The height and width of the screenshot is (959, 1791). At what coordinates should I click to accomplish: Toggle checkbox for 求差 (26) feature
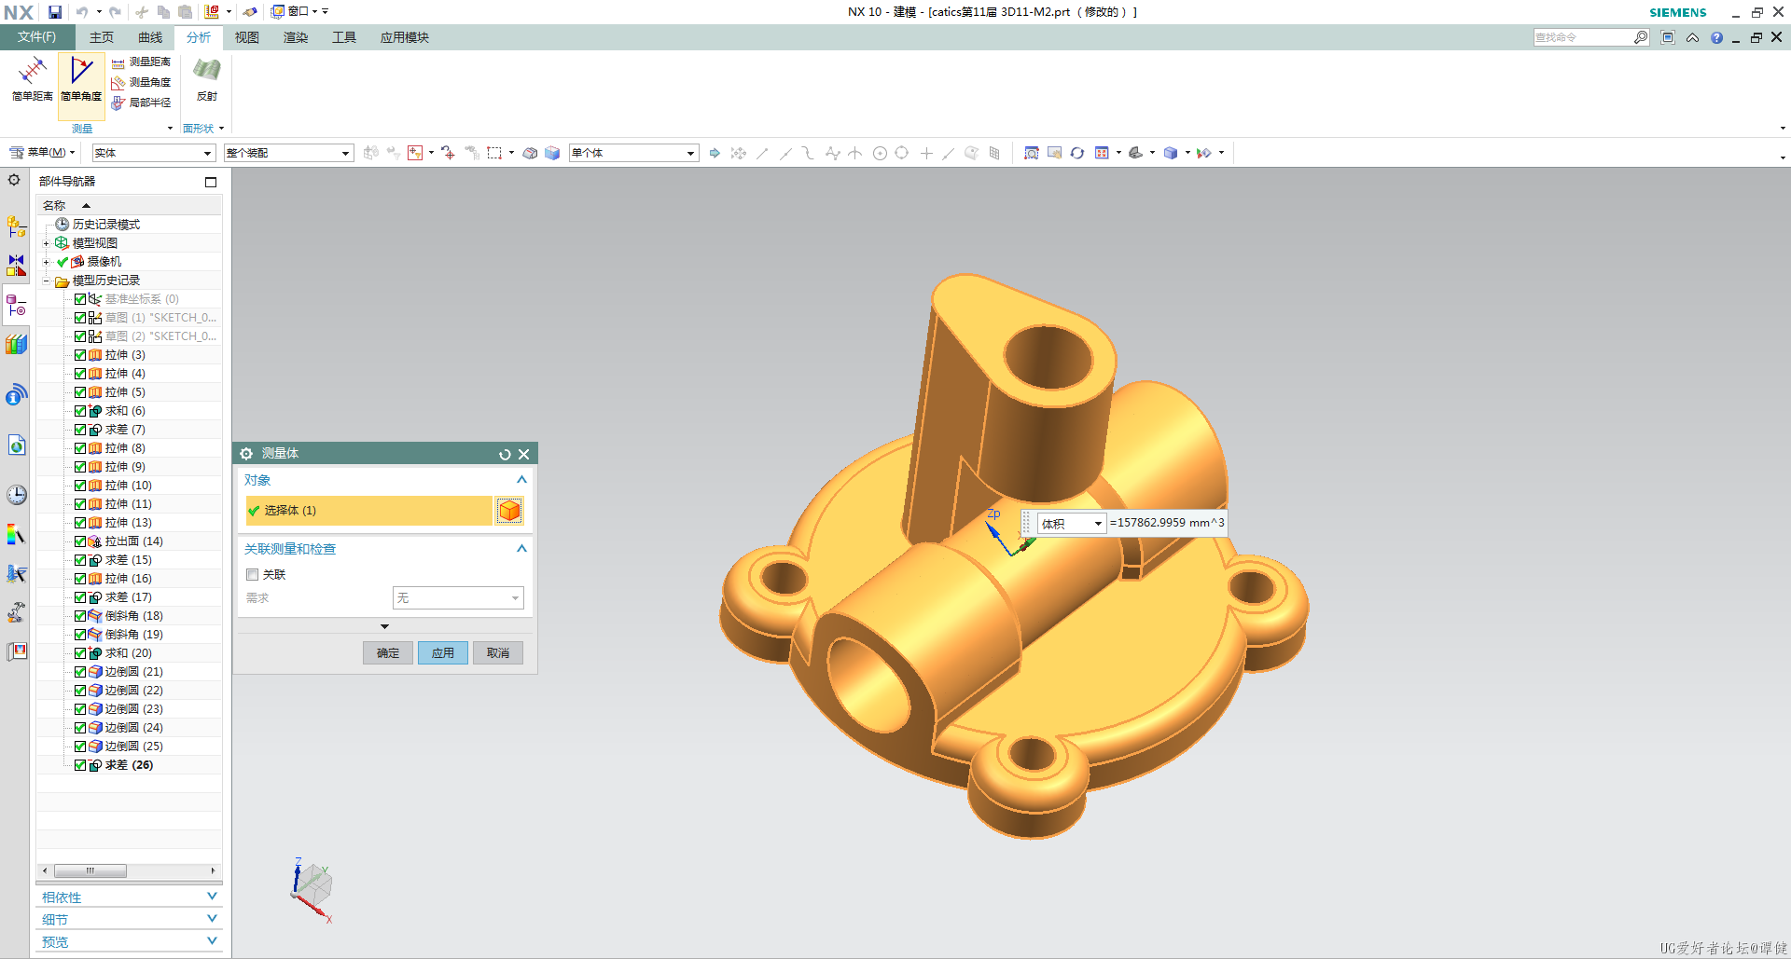[x=80, y=765]
